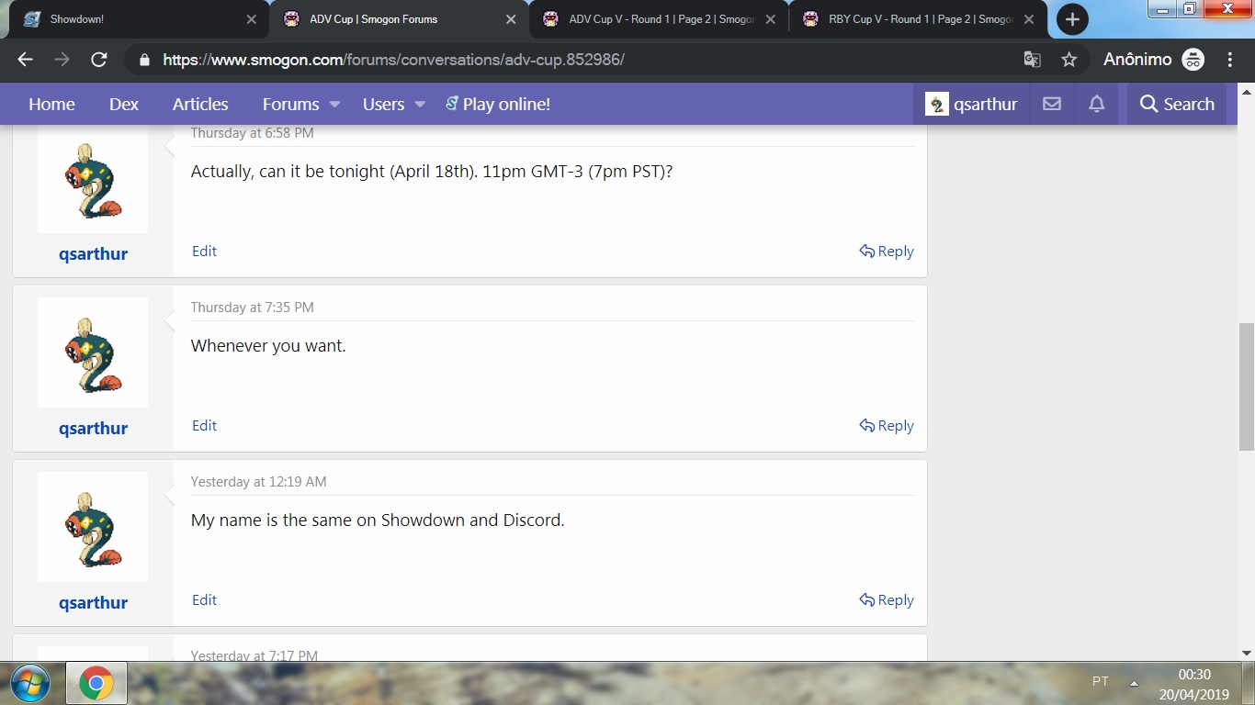The width and height of the screenshot is (1255, 705).
Task: Expand the Forums dropdown arrow
Action: (334, 104)
